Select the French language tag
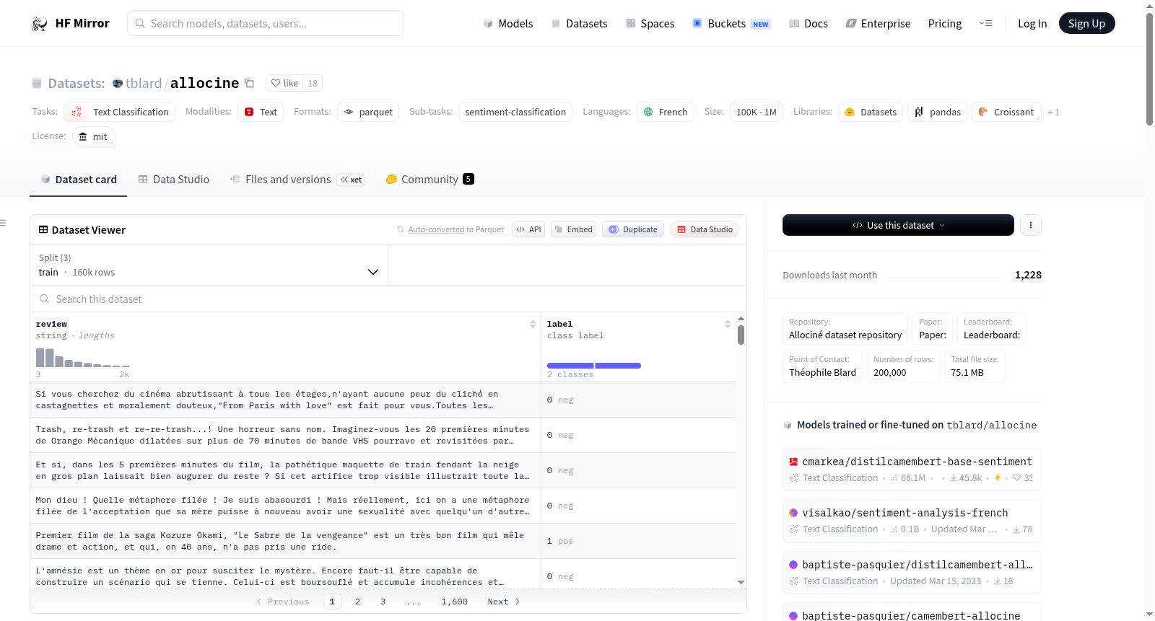This screenshot has width=1155, height=621. 666,112
